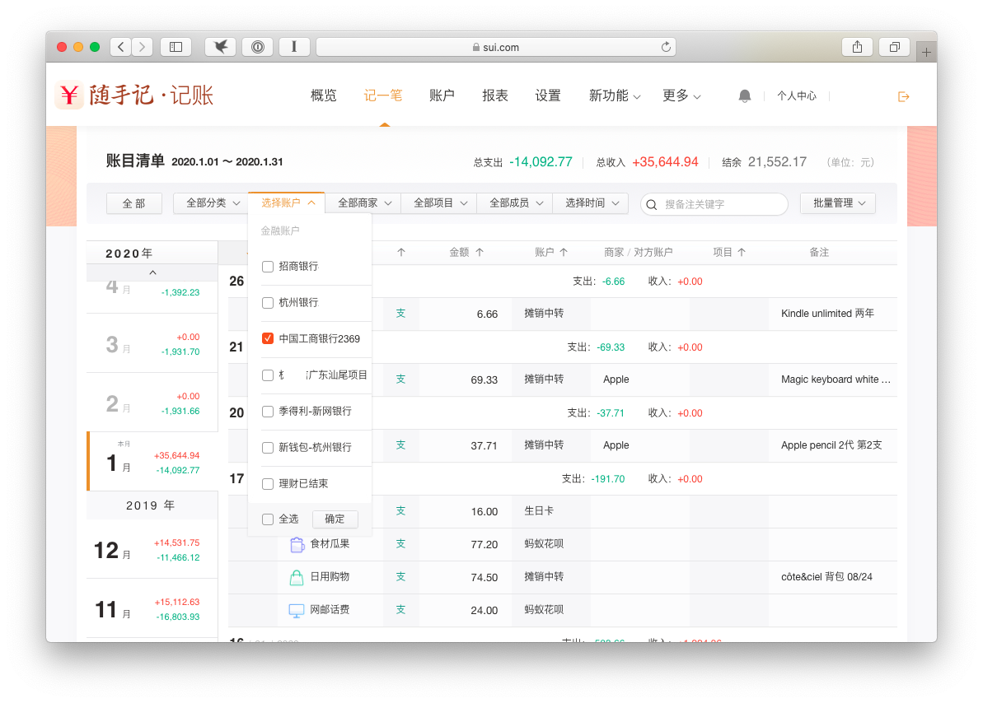Click the 网邮话费 monitor icon
The height and width of the screenshot is (703, 983).
297,610
